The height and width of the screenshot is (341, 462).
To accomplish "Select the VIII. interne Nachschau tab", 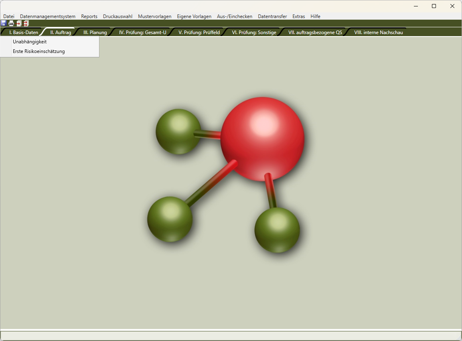I will [x=378, y=32].
